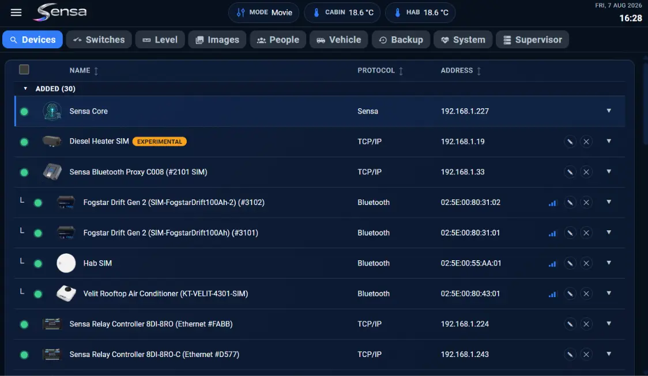The height and width of the screenshot is (376, 648).
Task: Open the Cabin 18.6 °C temperature widget
Action: tap(342, 13)
